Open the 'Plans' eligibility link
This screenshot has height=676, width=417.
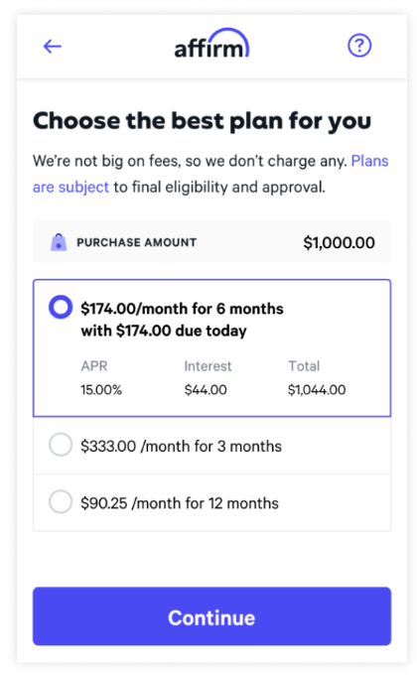pyautogui.click(x=369, y=161)
